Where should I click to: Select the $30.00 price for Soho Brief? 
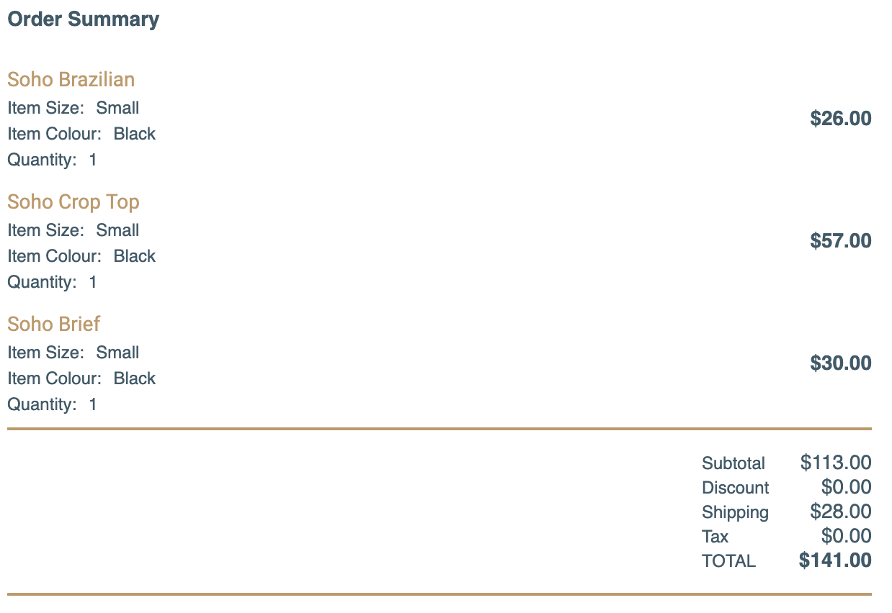pyautogui.click(x=840, y=363)
